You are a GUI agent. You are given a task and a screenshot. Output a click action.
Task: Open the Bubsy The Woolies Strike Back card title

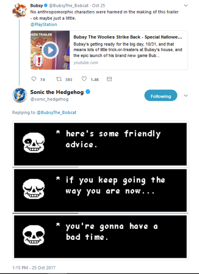pyautogui.click(x=128, y=37)
